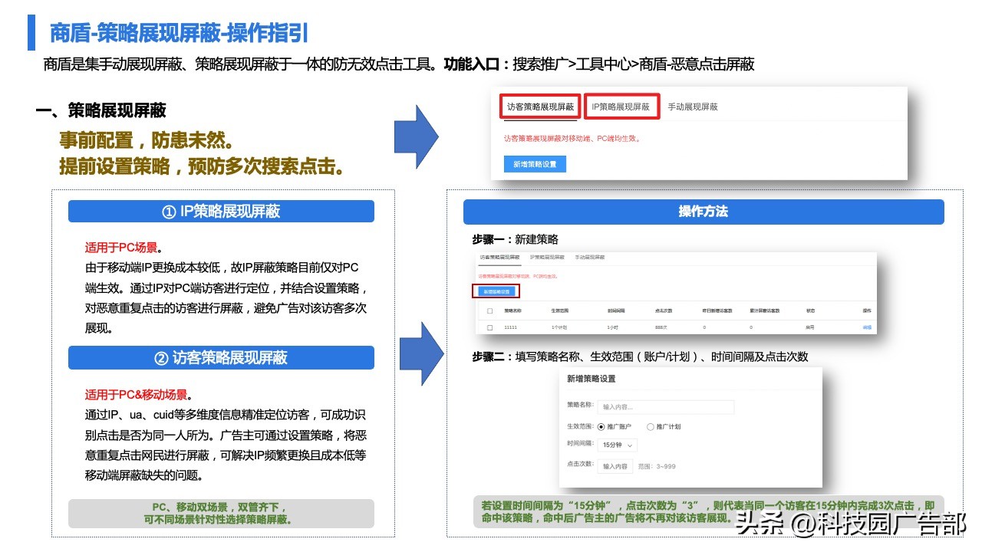
Task: Click the blue 新增策略设置 button in top panel
Action: (x=533, y=164)
